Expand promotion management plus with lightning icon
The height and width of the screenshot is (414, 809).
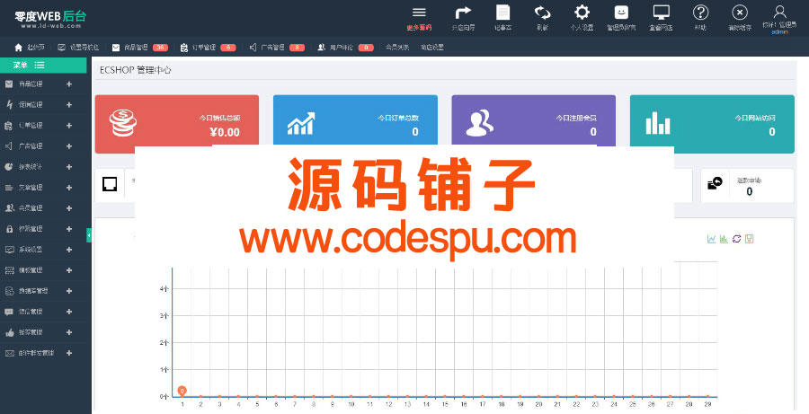69,105
